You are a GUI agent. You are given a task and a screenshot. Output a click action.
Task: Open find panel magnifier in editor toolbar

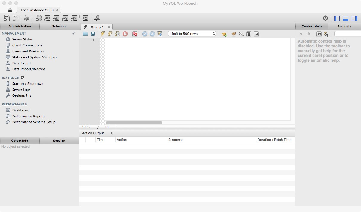coord(241,34)
